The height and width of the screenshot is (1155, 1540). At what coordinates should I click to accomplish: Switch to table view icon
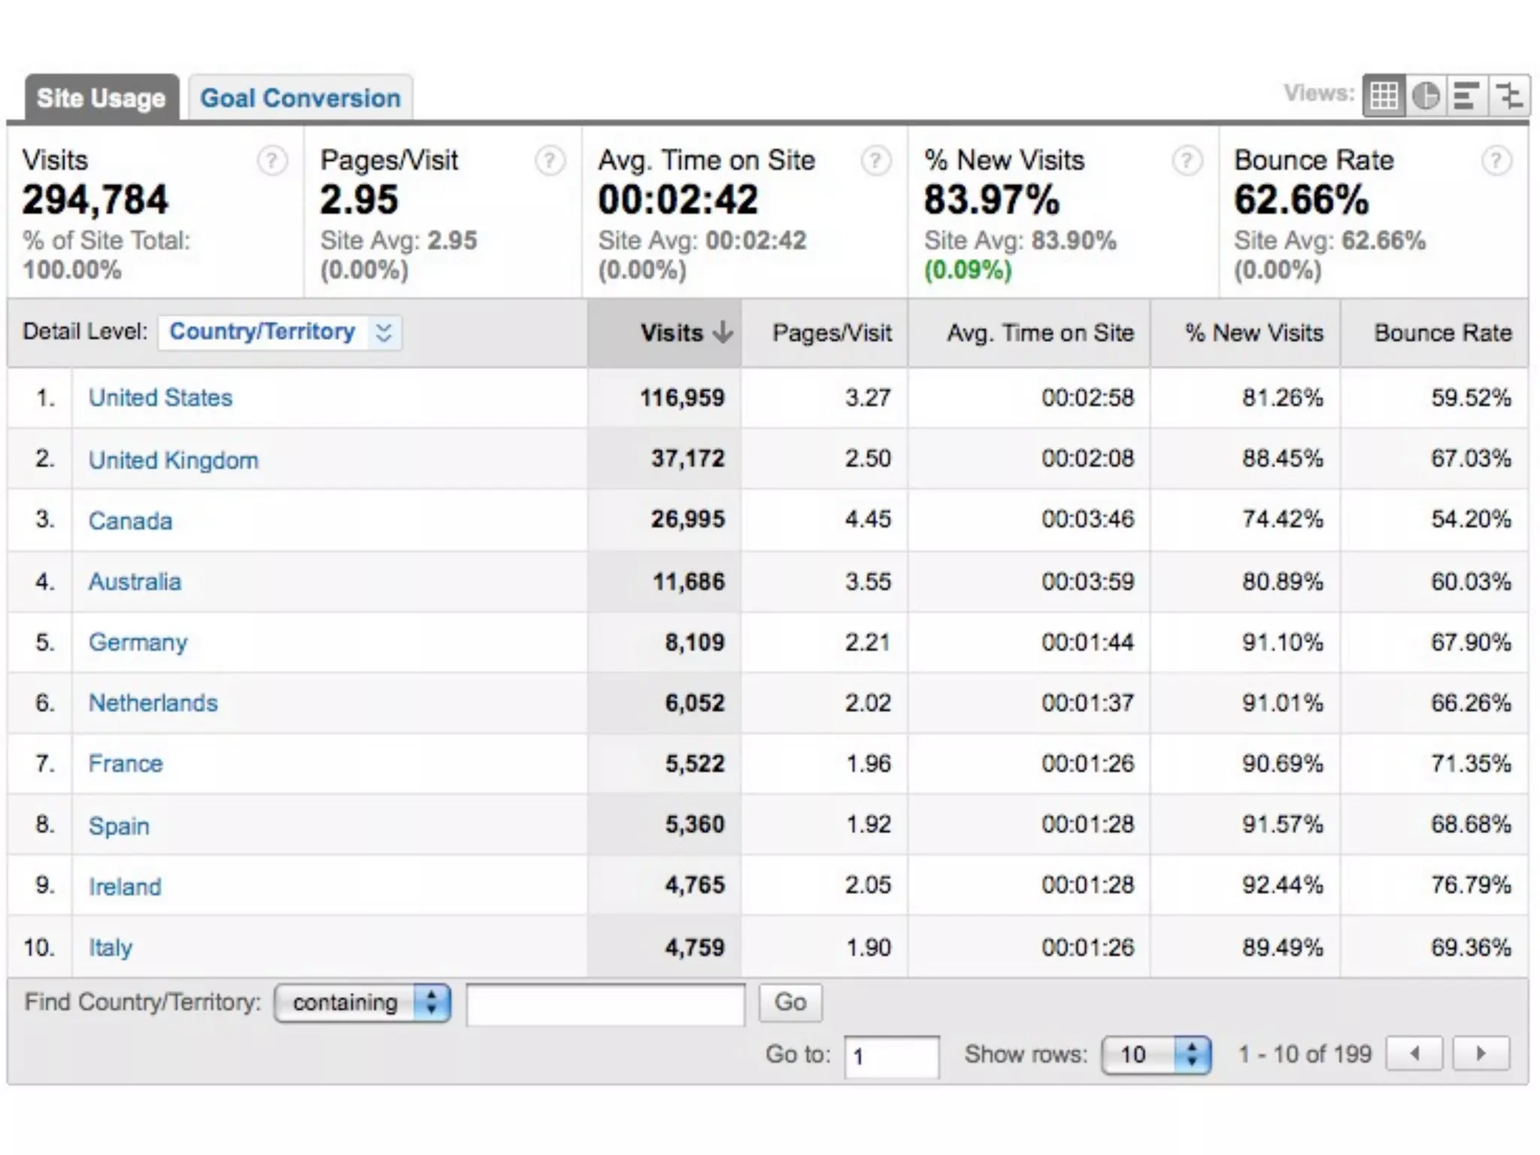[1384, 96]
